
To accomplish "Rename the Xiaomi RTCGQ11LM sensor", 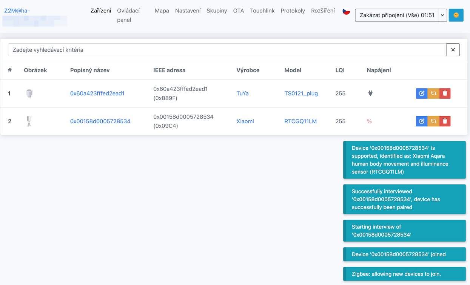I will [x=422, y=121].
